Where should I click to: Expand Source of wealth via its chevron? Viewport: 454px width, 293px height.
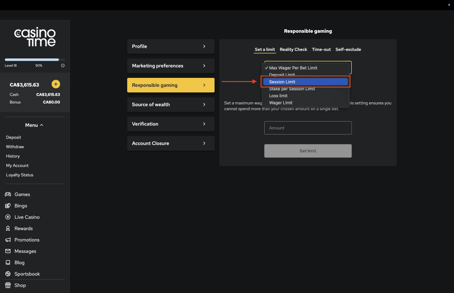(x=204, y=104)
